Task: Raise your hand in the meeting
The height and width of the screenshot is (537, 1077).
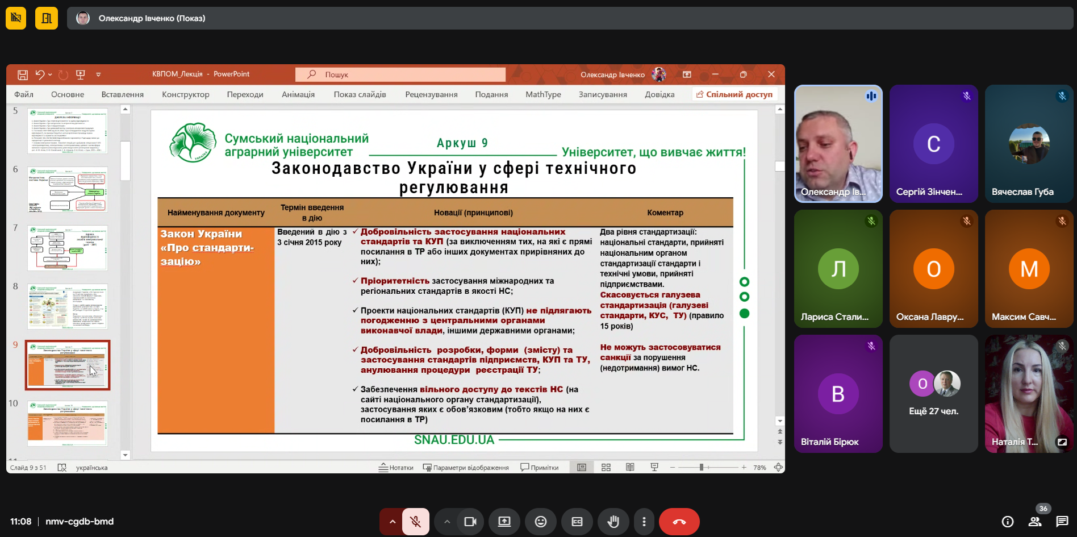Action: [x=613, y=522]
